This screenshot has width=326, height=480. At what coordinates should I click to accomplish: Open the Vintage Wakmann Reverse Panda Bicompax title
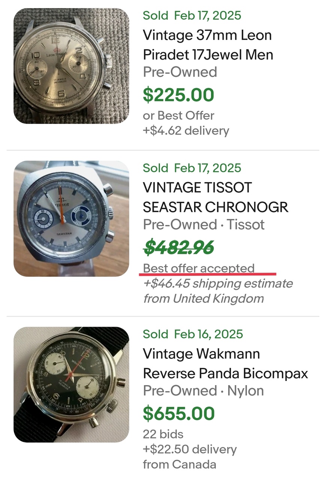225,363
